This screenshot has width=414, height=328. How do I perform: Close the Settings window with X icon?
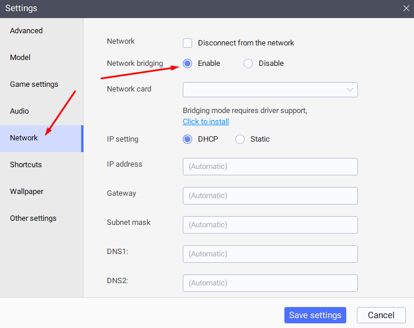point(406,8)
